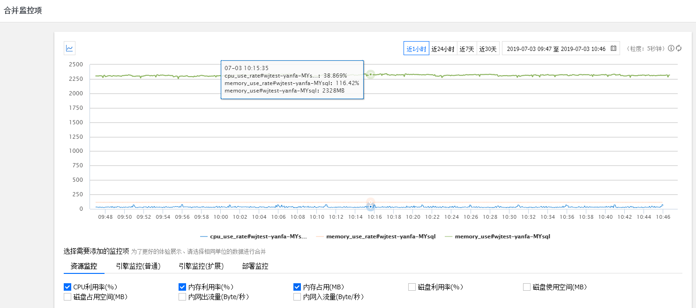The width and height of the screenshot is (696, 308).
Task: Toggle memory_use_rate series in the legend
Action: (376, 236)
